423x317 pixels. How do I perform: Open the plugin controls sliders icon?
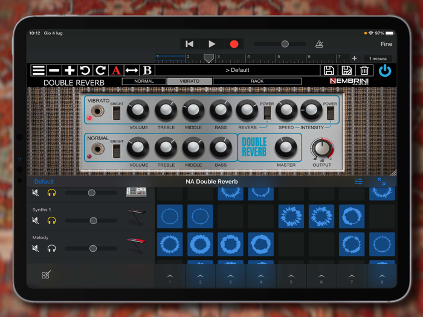(x=358, y=181)
